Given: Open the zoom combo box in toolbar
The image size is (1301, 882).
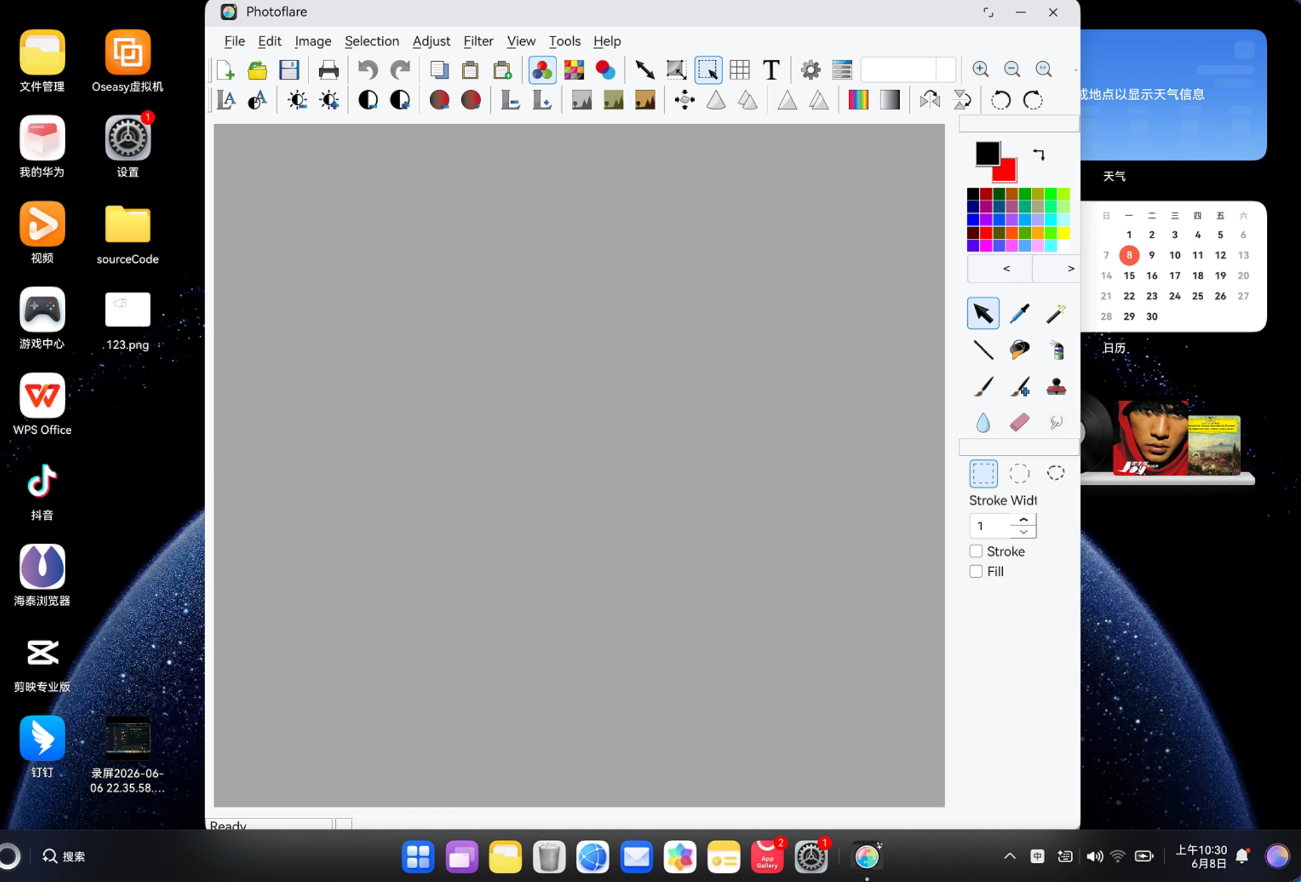Looking at the screenshot, I should pyautogui.click(x=908, y=70).
